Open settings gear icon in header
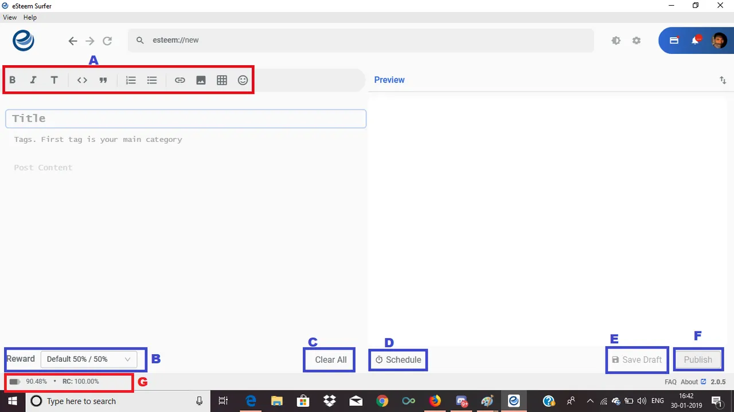The height and width of the screenshot is (412, 734). coord(637,41)
